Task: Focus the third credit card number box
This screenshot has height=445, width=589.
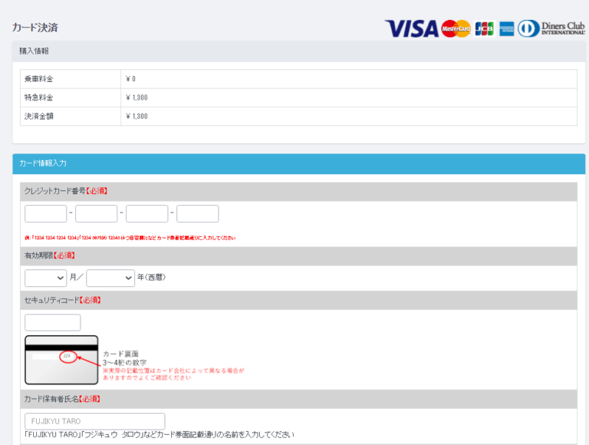Action: (147, 214)
